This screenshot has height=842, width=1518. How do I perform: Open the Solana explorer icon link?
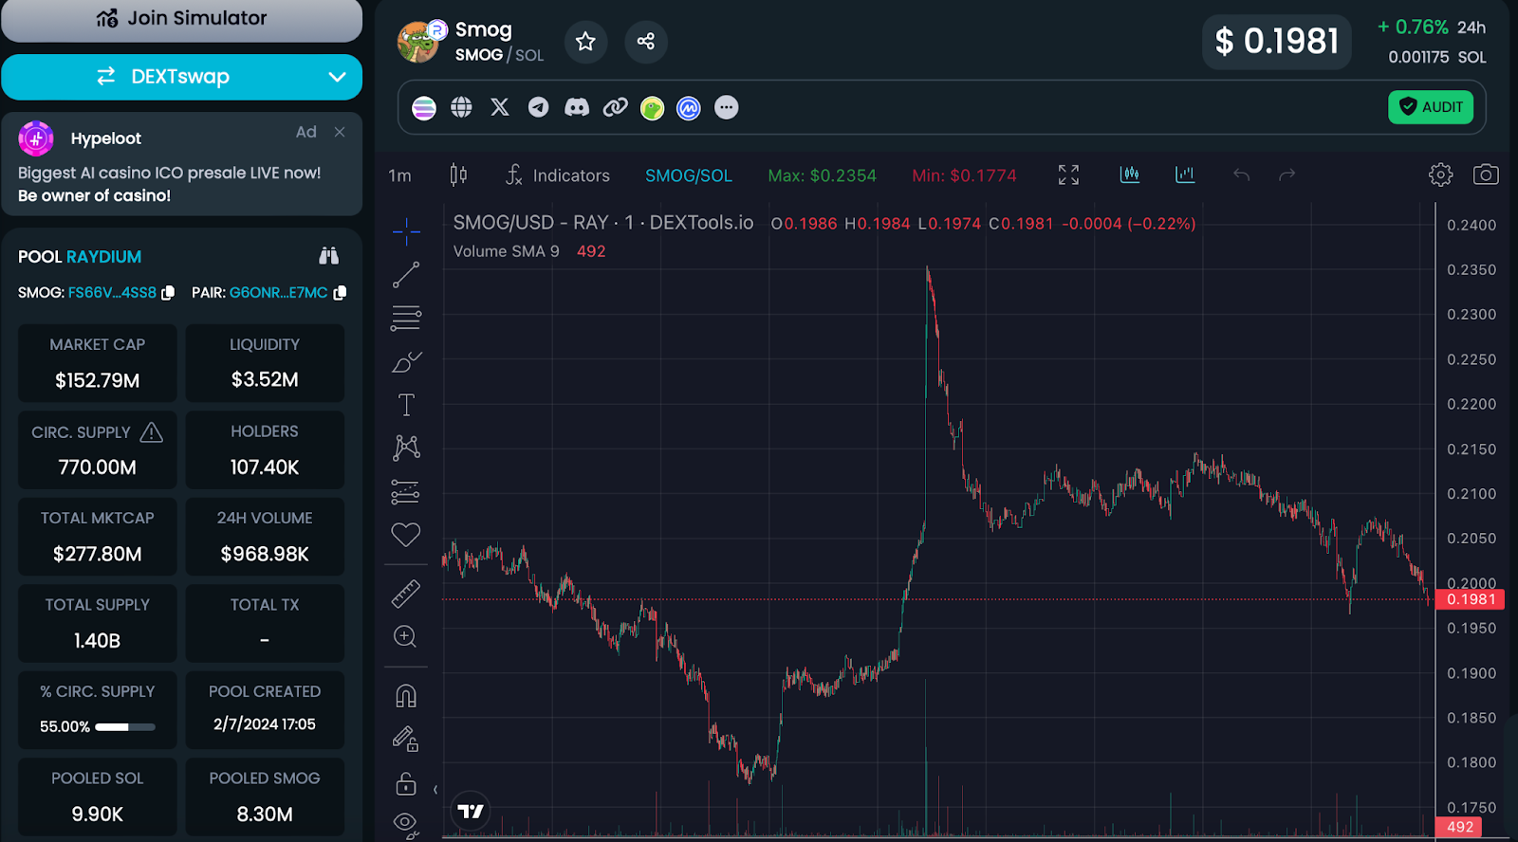pos(424,108)
